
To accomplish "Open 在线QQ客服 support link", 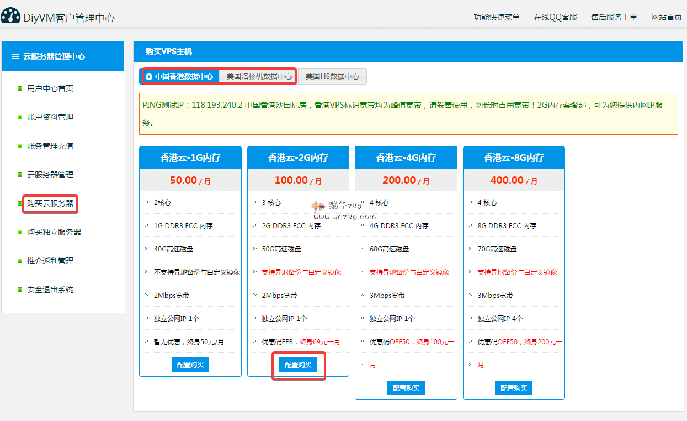I will tap(555, 17).
